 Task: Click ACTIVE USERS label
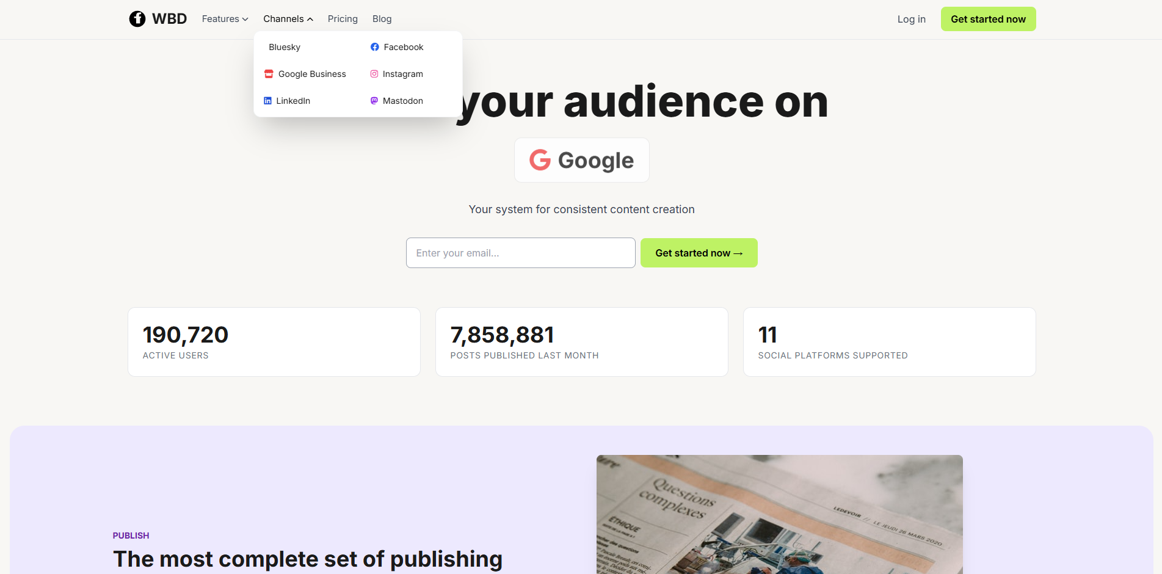[x=175, y=355]
